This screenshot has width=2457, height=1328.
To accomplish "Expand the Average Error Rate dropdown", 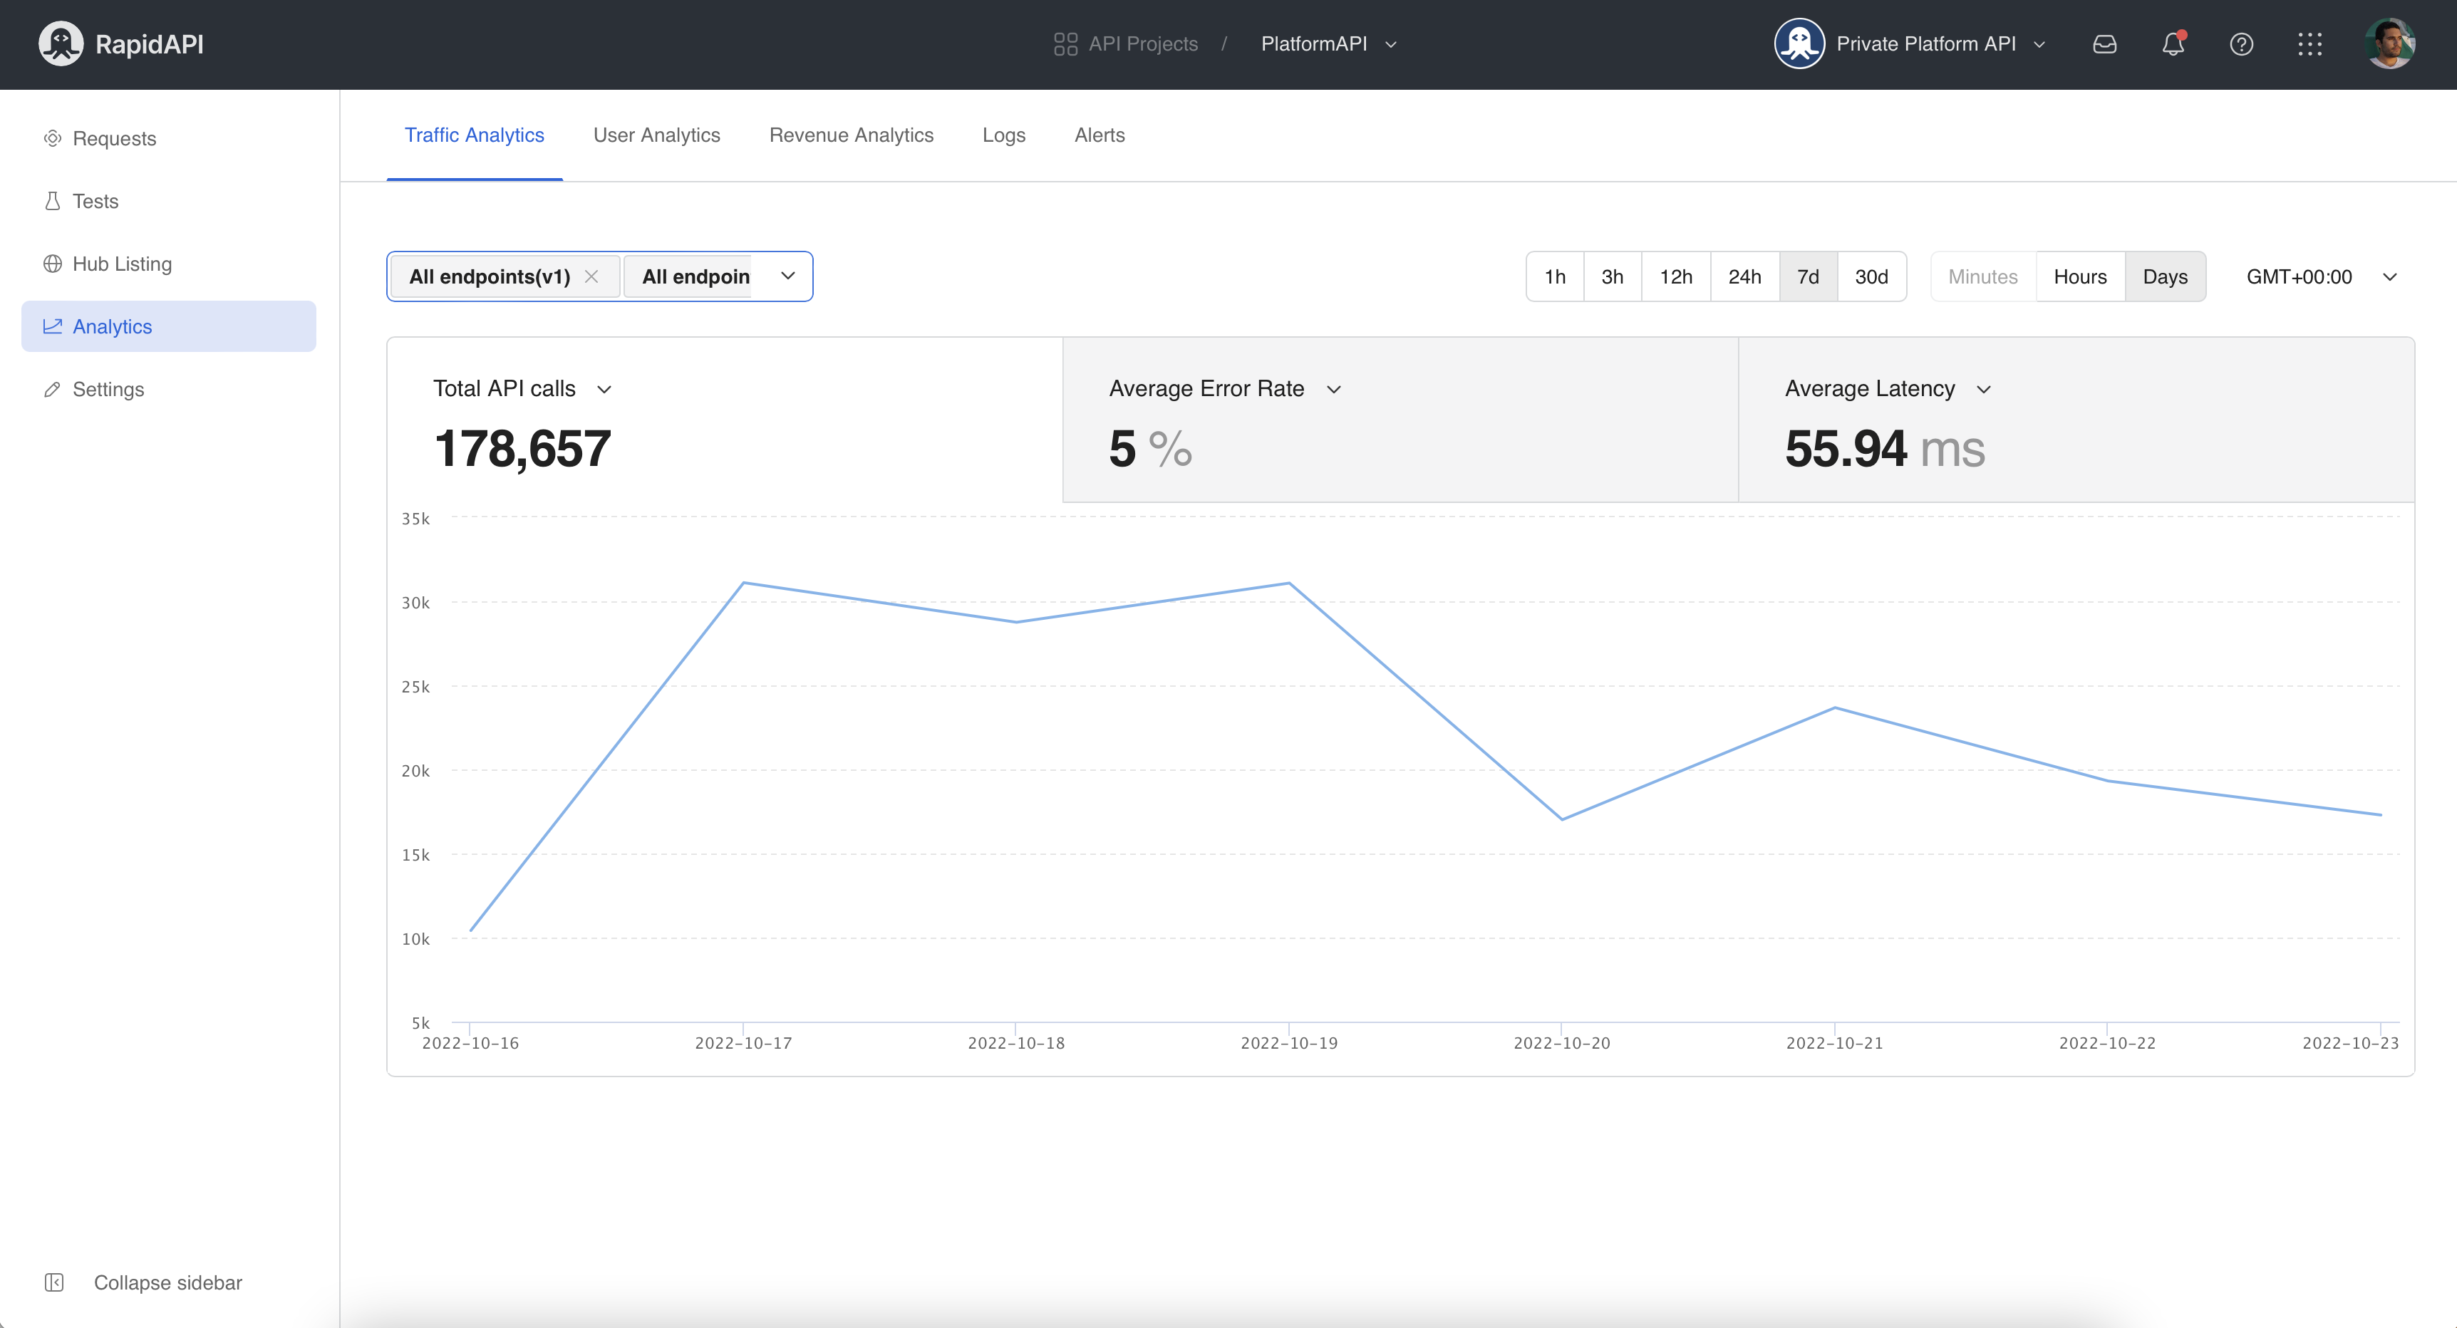I will point(1333,389).
